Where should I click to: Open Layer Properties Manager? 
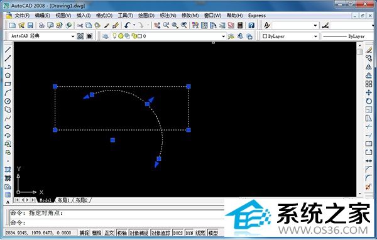105,36
